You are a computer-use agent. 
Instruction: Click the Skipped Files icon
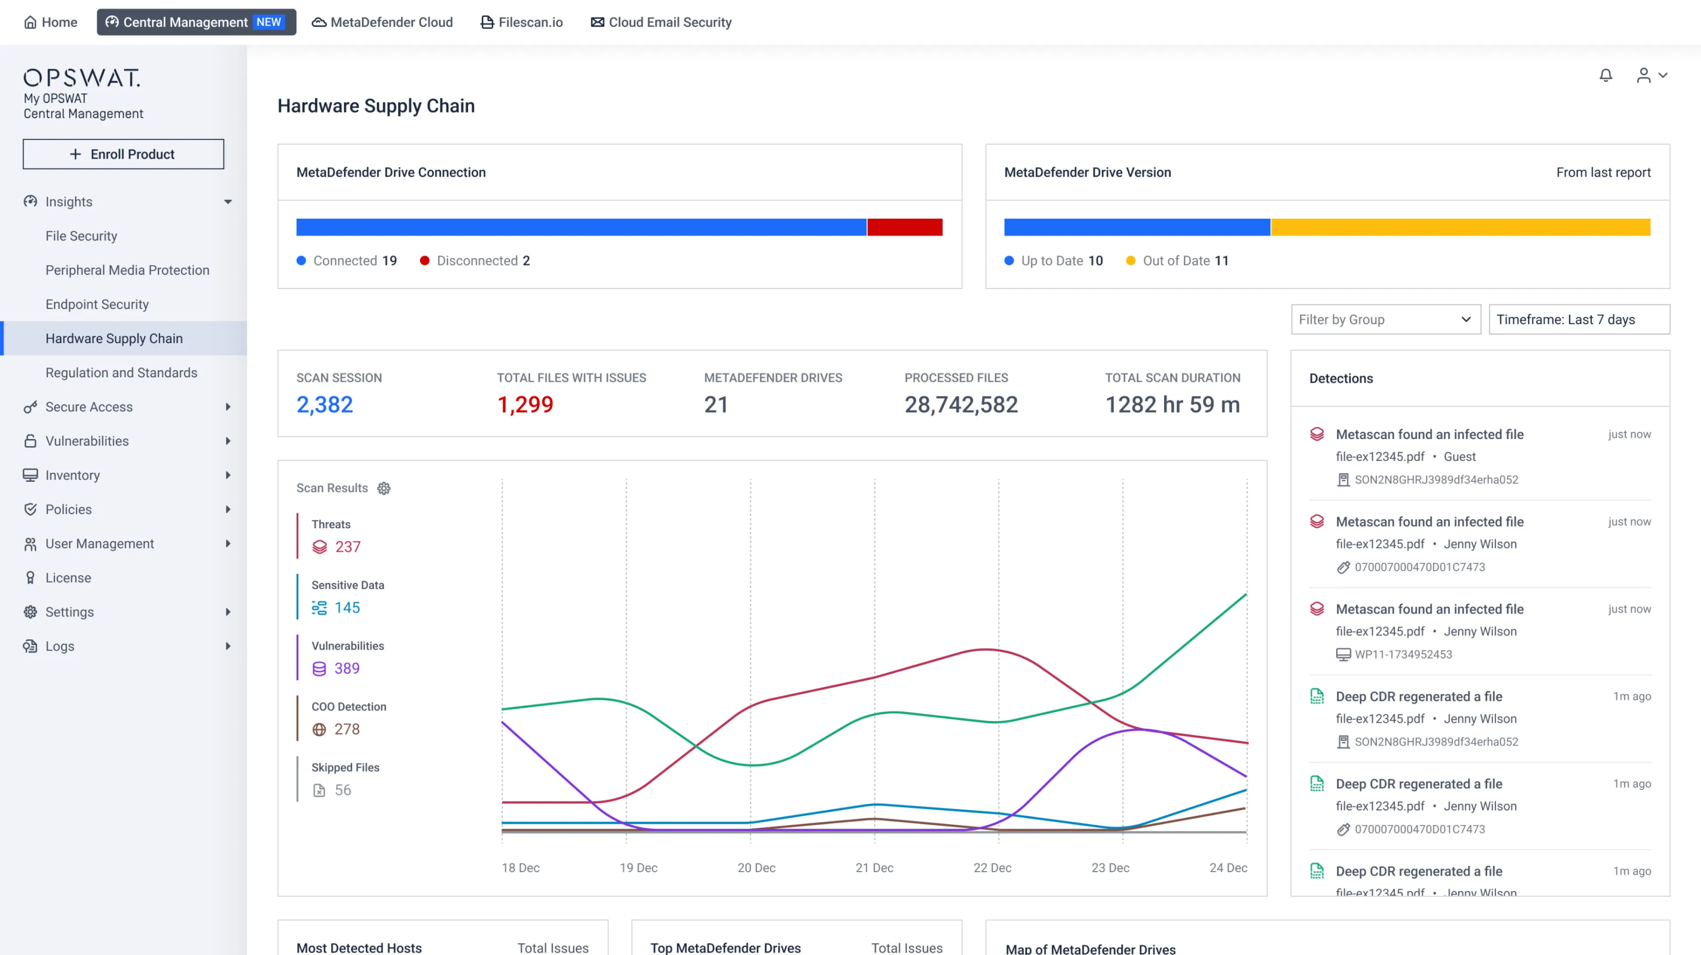click(x=320, y=790)
